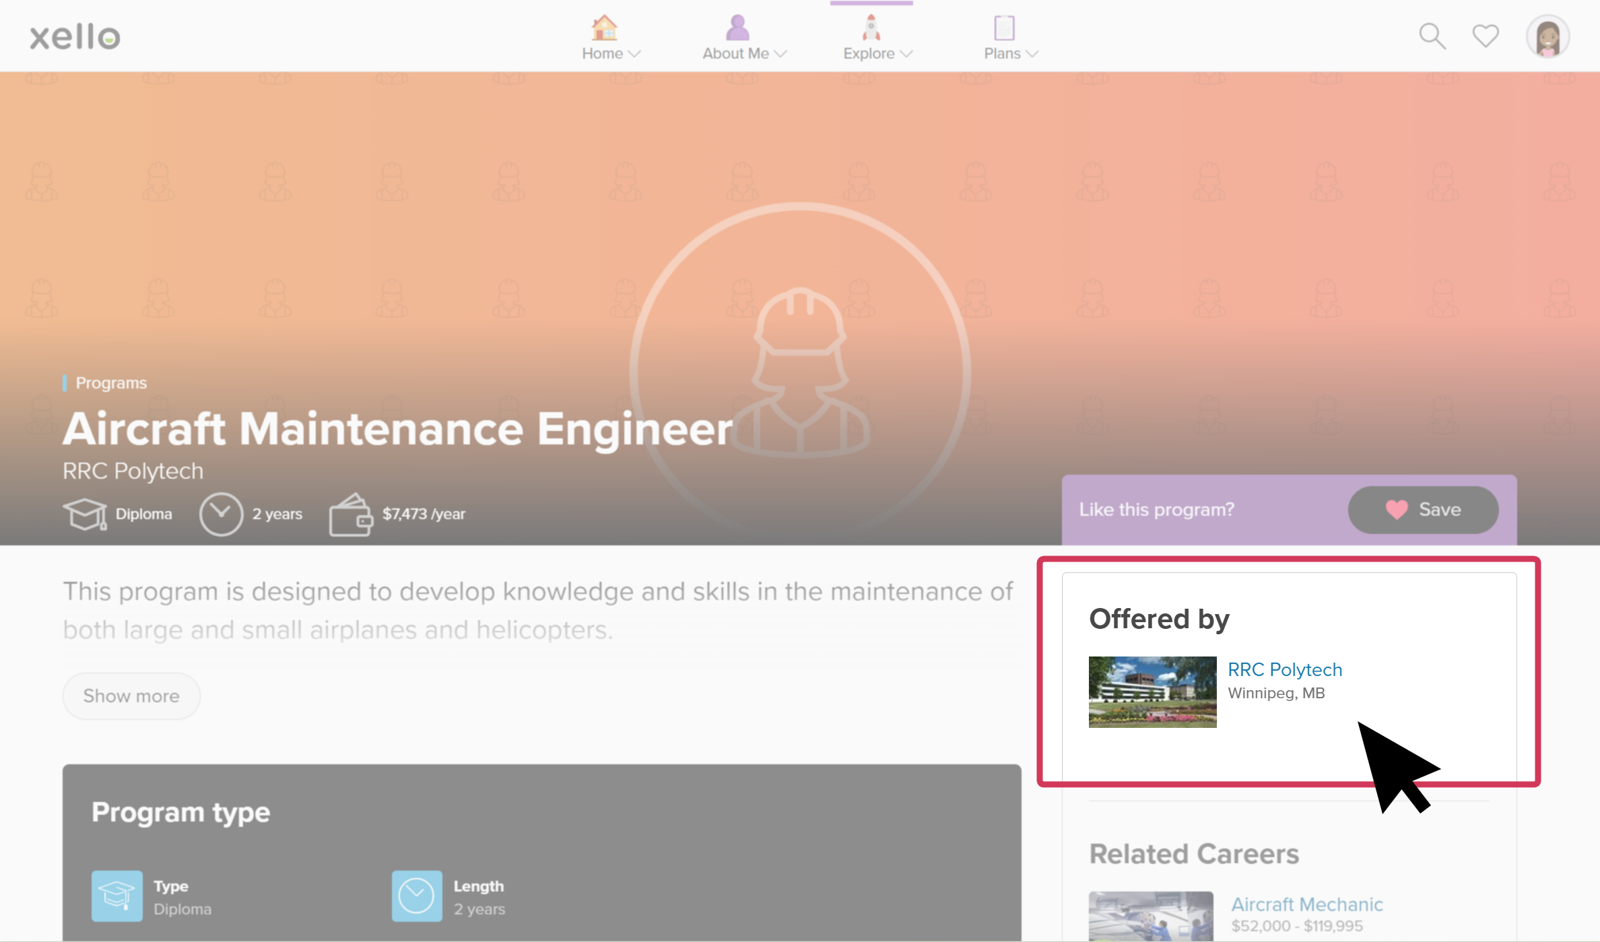Click the Xello logo

[x=75, y=37]
